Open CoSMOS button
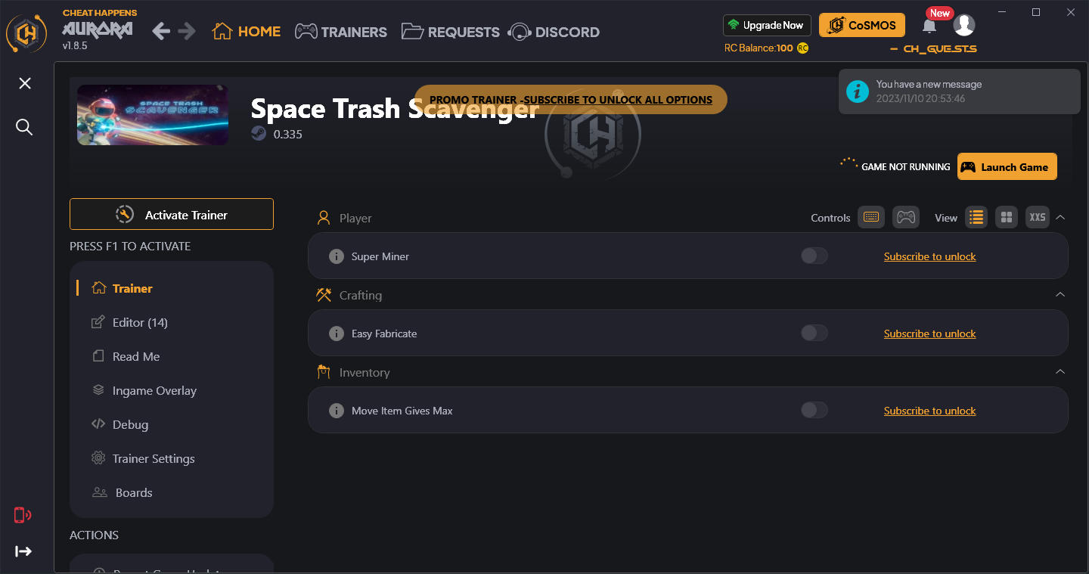1089x574 pixels. coord(862,25)
